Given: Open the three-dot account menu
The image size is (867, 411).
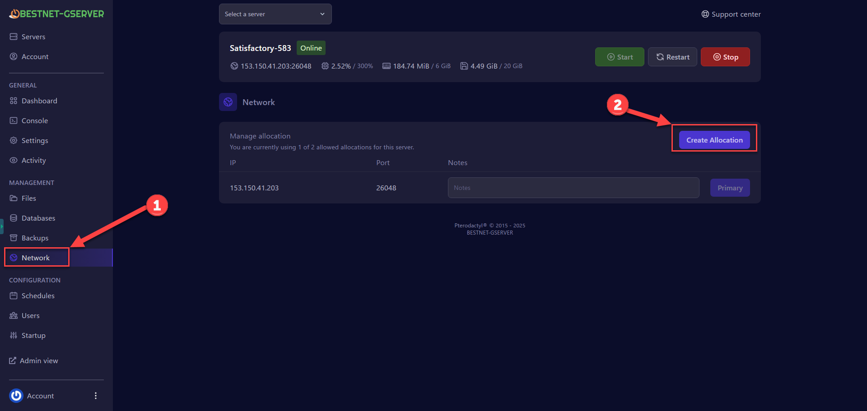Looking at the screenshot, I should click(x=96, y=396).
